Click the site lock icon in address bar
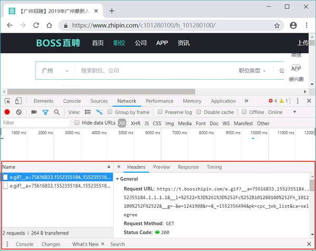Screen dimensions: 316x251 (x=66, y=26)
